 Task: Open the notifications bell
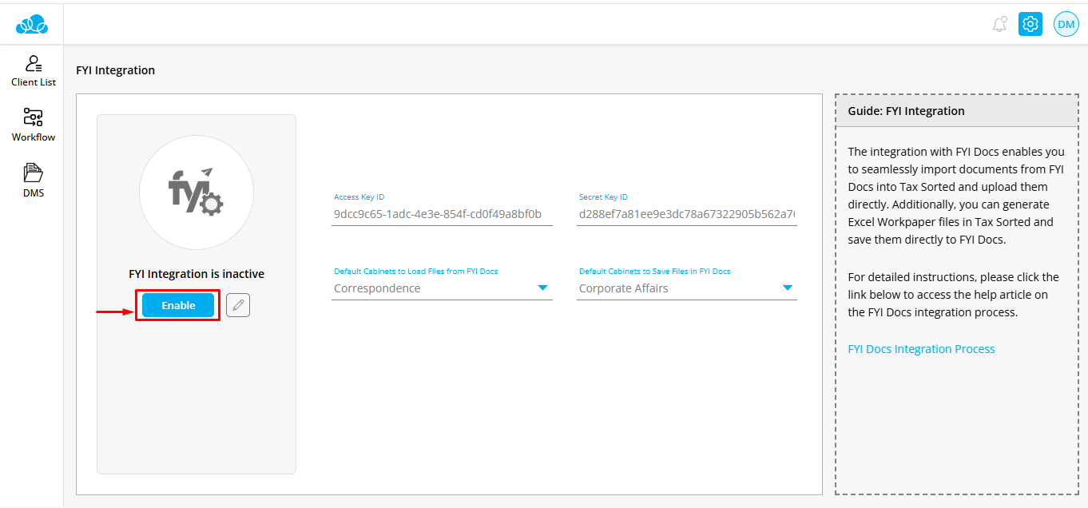click(999, 25)
